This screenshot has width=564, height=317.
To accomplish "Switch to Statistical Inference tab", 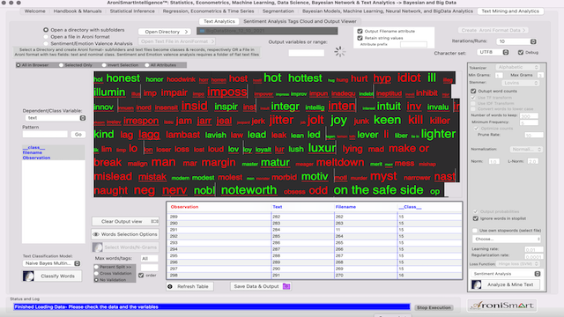I will [x=132, y=11].
